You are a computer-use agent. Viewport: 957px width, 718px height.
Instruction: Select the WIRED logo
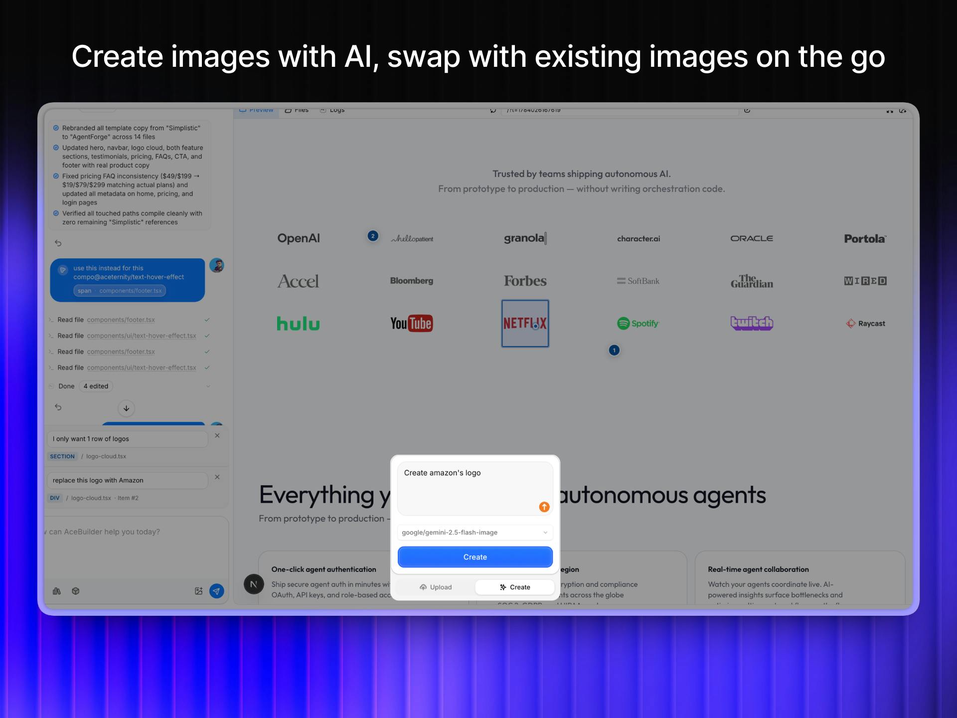(x=865, y=281)
